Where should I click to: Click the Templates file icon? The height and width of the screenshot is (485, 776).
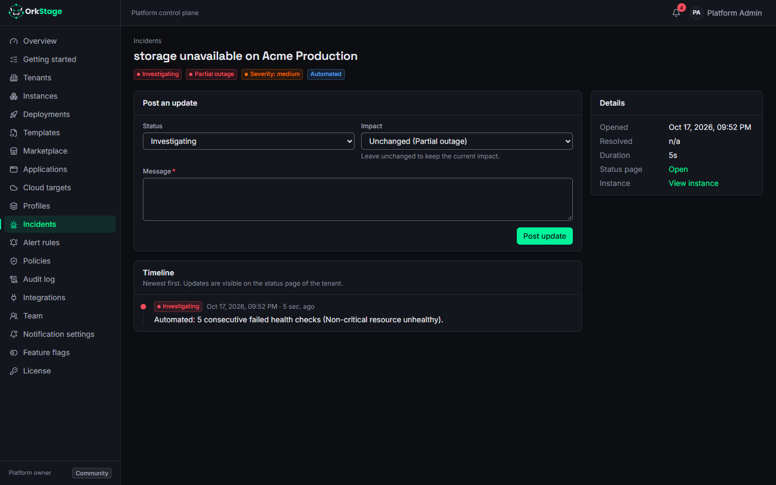coord(14,133)
